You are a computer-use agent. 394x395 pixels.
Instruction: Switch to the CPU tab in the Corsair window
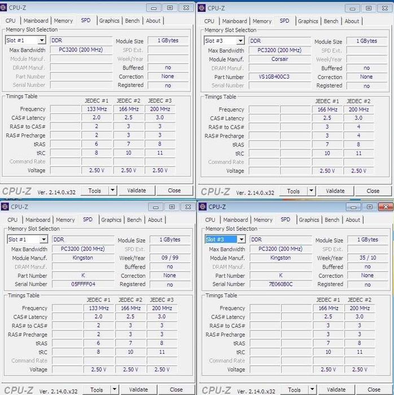209,21
